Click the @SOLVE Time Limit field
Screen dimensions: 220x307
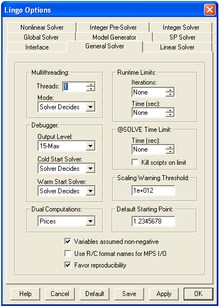pos(149,149)
